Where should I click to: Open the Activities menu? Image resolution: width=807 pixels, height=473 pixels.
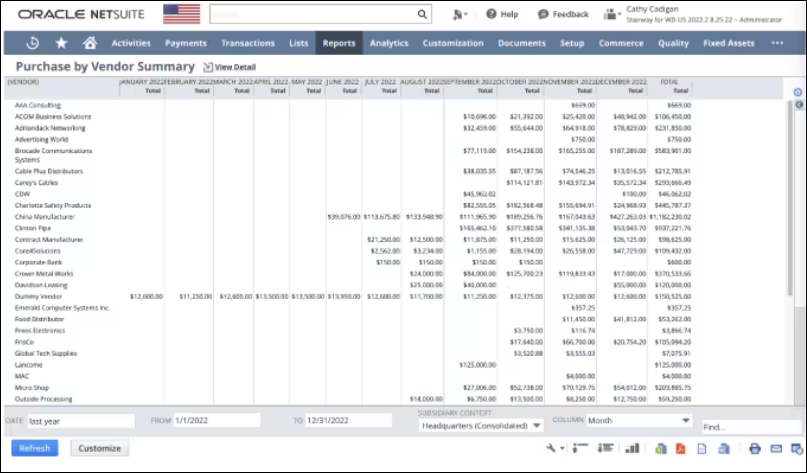click(131, 43)
